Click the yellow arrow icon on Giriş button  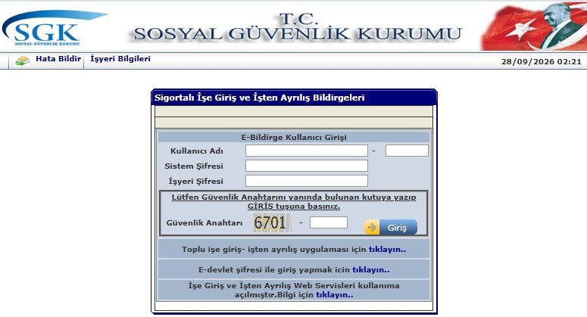[x=372, y=227]
